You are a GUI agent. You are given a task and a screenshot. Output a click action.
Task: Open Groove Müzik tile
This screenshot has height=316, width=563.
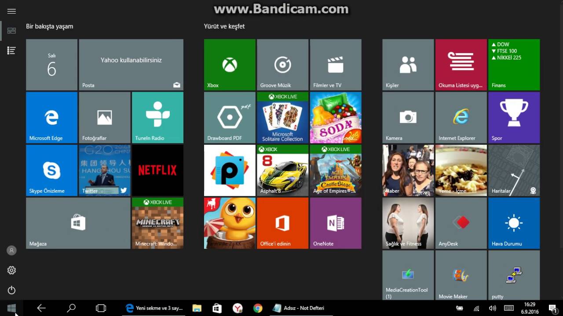[x=282, y=65]
